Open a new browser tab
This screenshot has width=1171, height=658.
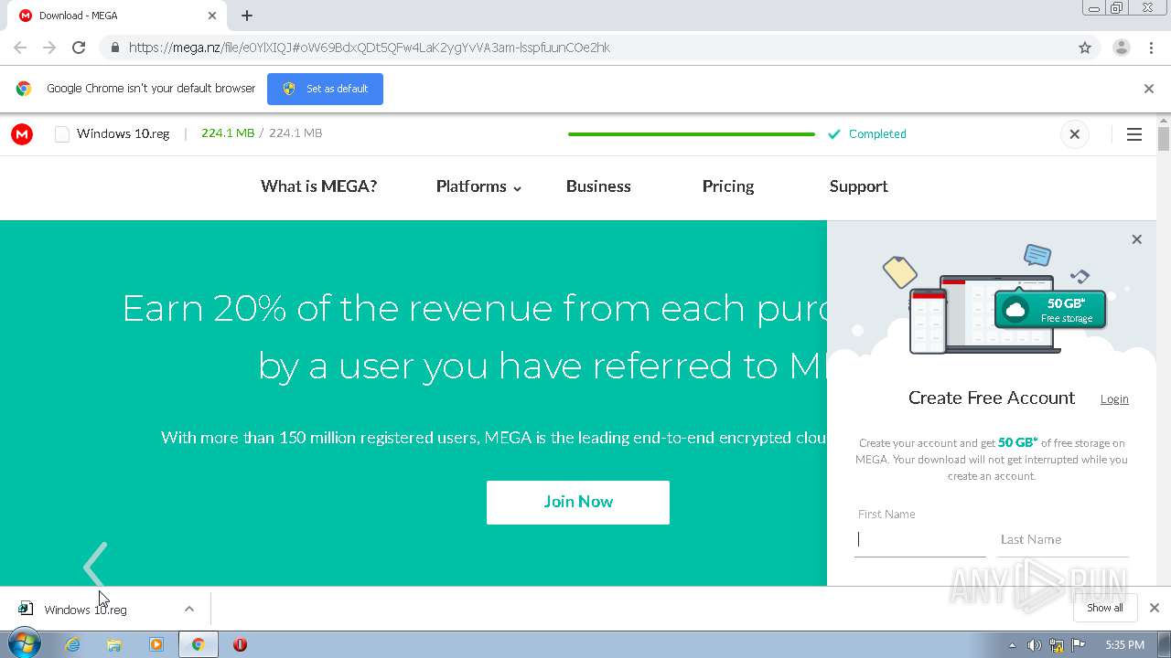coord(247,16)
